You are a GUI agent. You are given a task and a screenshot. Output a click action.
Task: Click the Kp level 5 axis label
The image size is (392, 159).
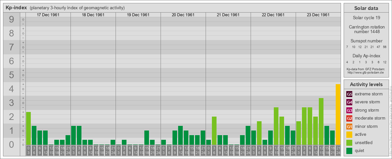click(12, 75)
